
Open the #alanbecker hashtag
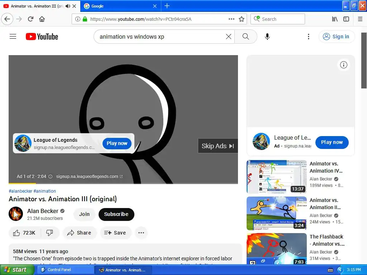[x=20, y=191]
